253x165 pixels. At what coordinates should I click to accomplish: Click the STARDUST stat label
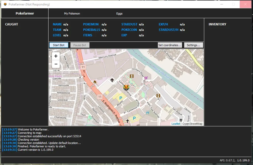tap(129, 24)
